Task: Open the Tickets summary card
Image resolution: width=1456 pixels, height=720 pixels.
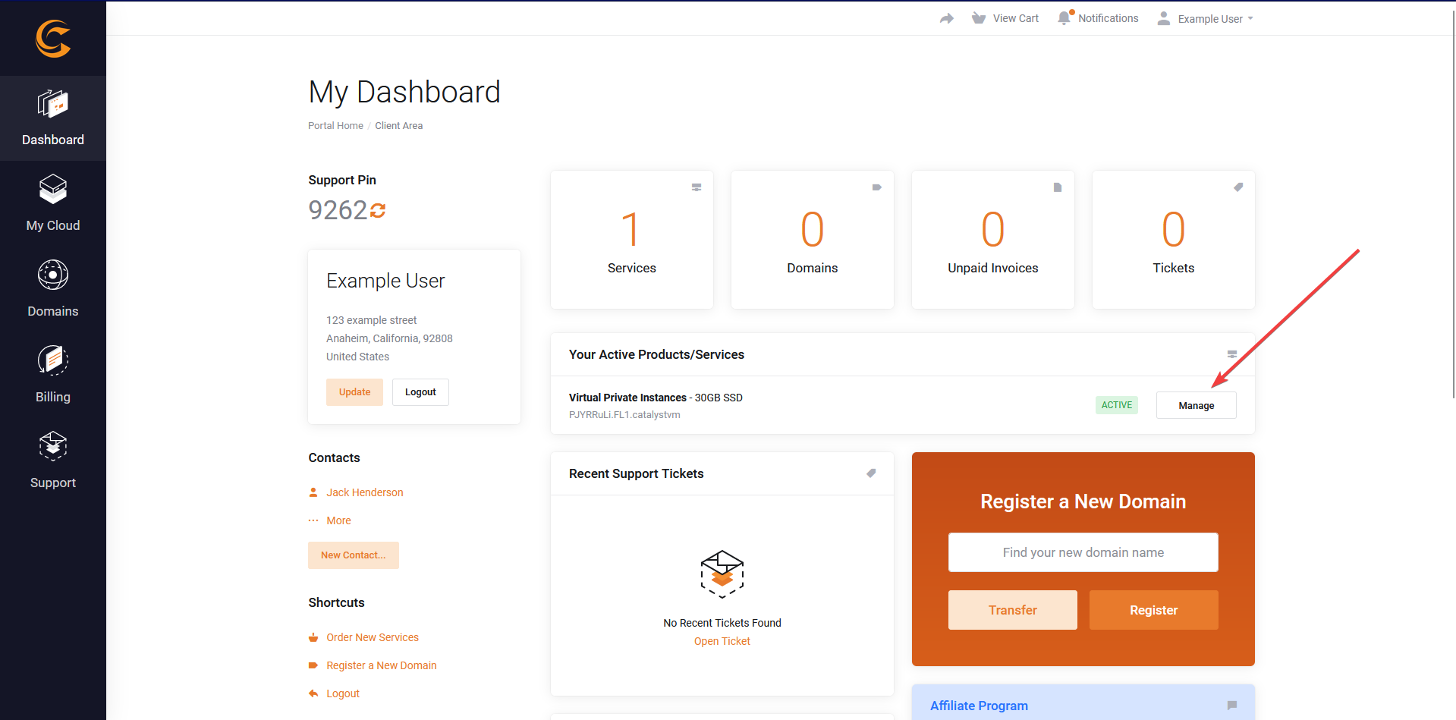Action: 1174,240
